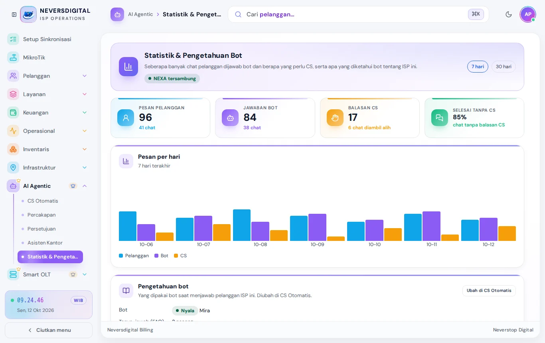
Task: Select the 7 hari range
Action: (x=478, y=67)
